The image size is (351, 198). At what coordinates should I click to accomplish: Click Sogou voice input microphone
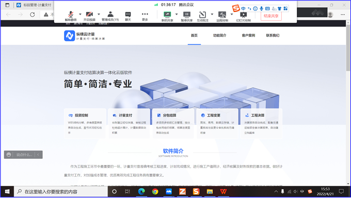261,8
